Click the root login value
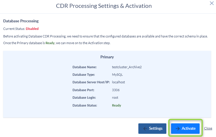This screenshot has height=137, width=216. 115,98
